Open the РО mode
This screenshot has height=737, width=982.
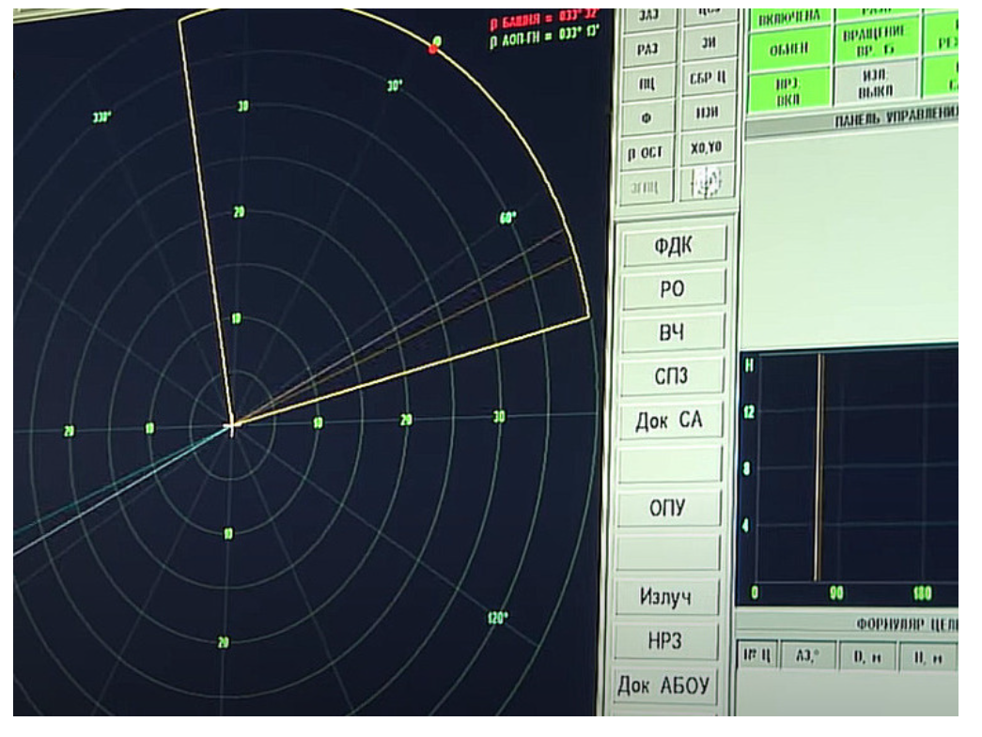tap(671, 289)
